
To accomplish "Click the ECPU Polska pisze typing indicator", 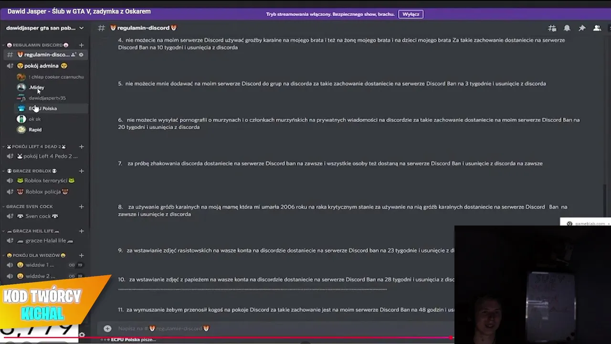I will [x=129, y=340].
